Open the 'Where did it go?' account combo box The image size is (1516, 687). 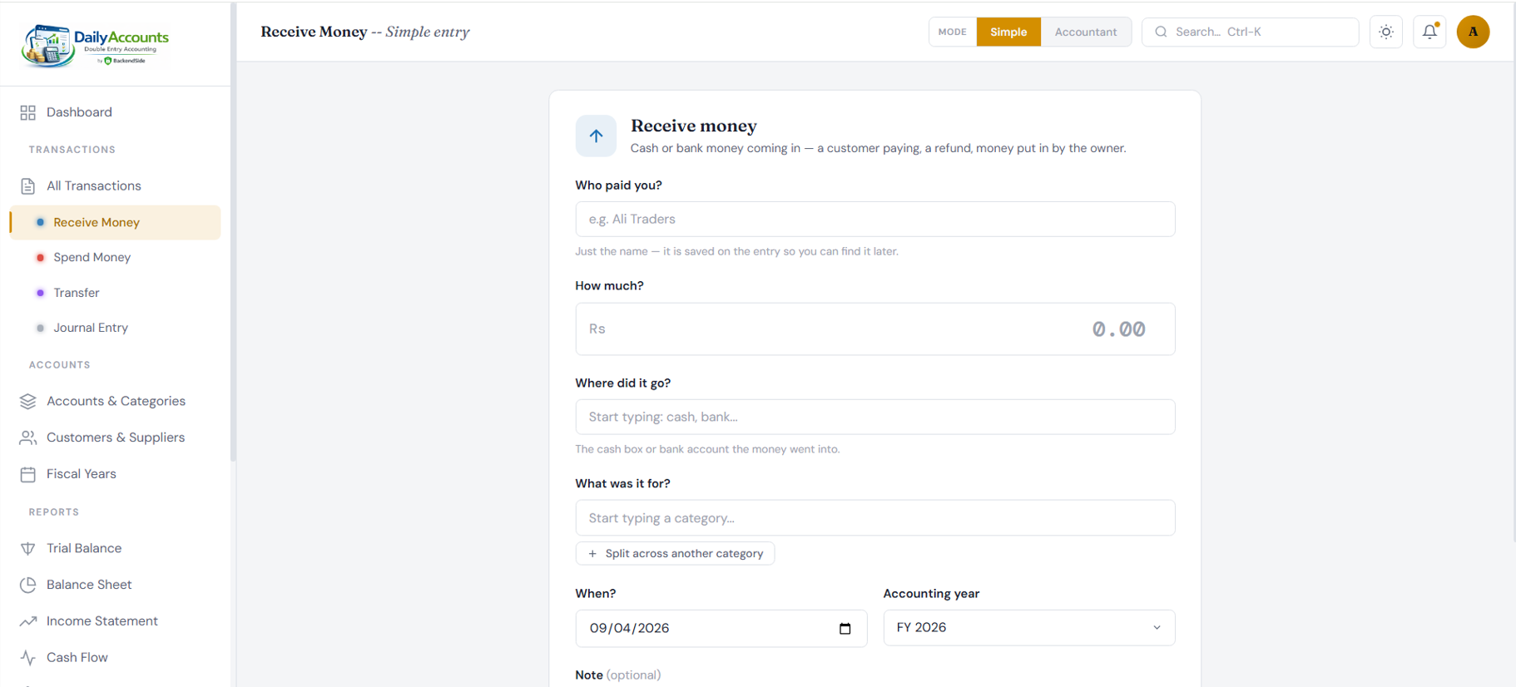(x=875, y=417)
